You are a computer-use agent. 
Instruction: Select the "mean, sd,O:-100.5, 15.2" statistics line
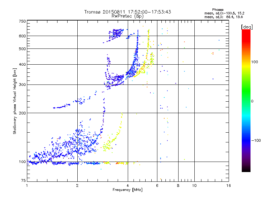coord(224,13)
